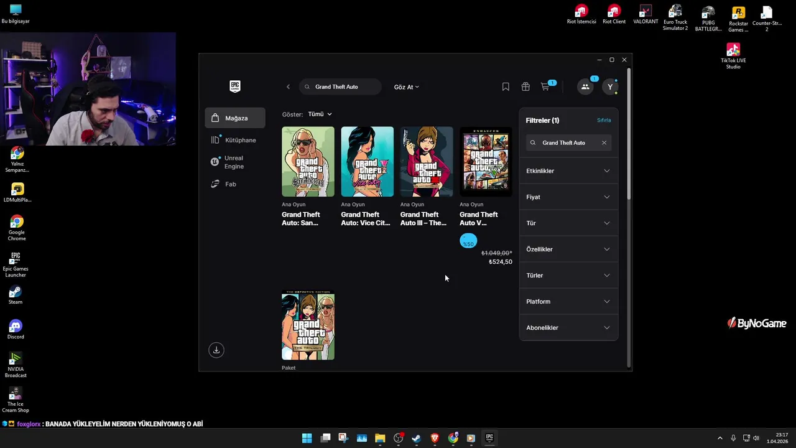Screen dimensions: 796x448
Task: Open Grand Theft Auto: San Andreas cover
Action: (308, 162)
